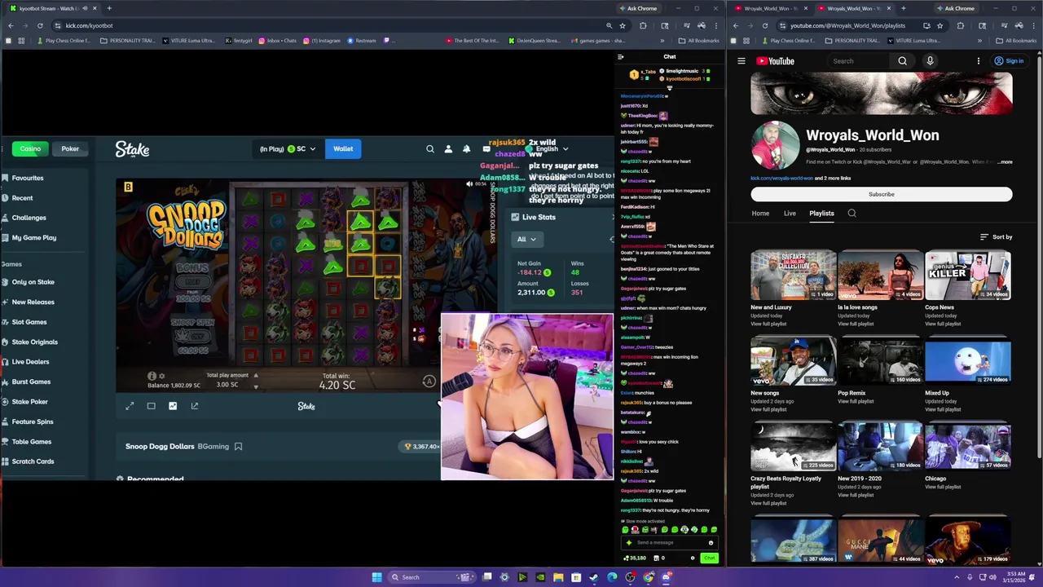Open game in popout window icon

(195, 406)
